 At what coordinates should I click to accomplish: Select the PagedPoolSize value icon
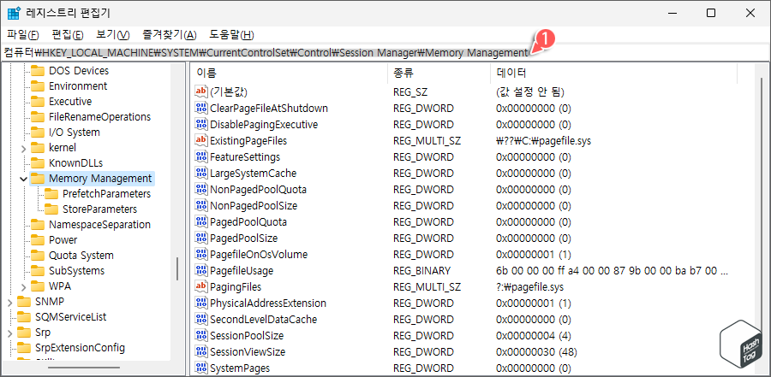(201, 238)
